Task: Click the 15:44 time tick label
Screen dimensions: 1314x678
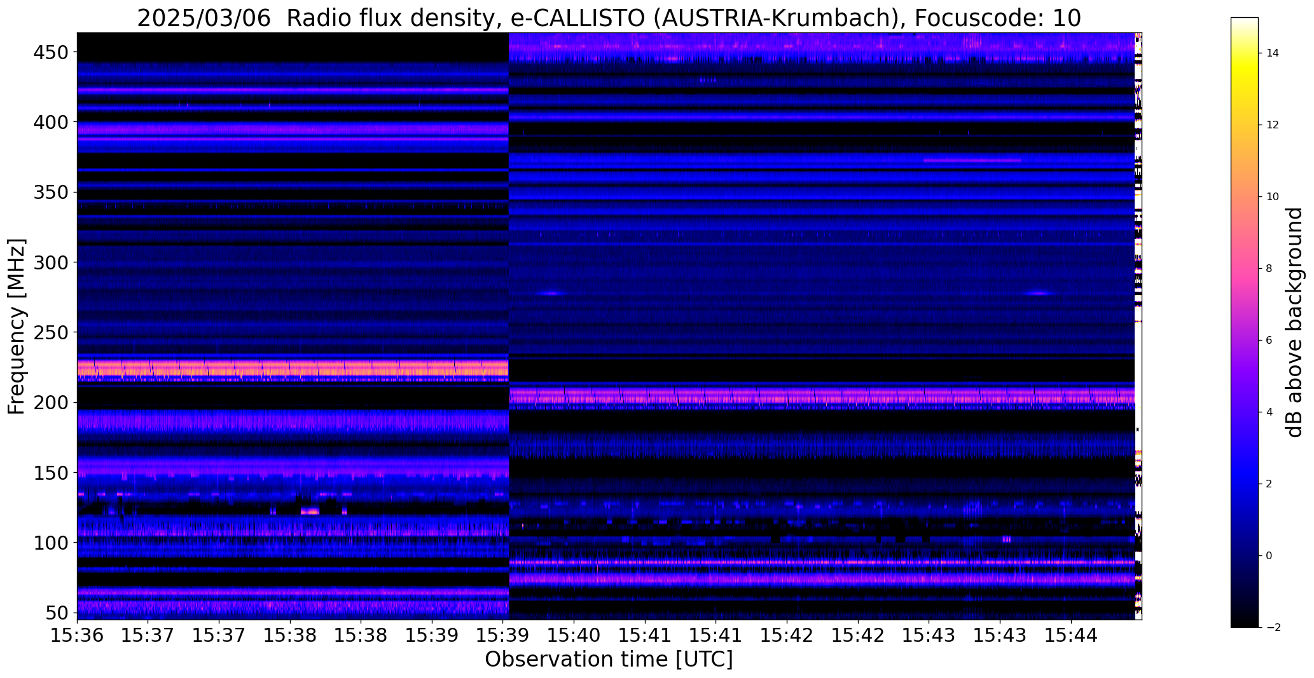Action: click(x=1072, y=635)
